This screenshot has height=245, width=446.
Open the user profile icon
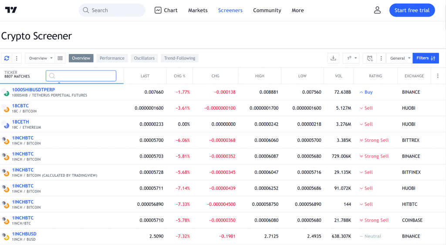[x=377, y=10]
